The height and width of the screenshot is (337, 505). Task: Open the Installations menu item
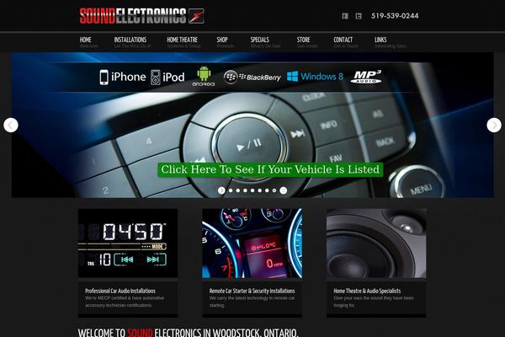[130, 40]
